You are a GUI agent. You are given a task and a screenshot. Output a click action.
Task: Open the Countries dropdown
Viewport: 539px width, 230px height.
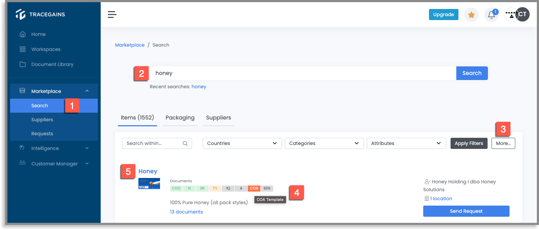tap(242, 143)
